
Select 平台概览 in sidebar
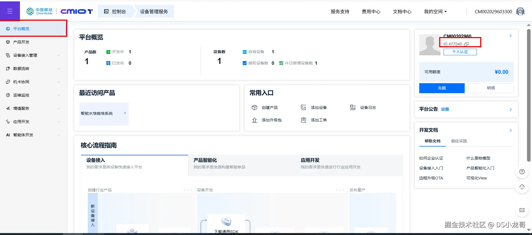(x=33, y=28)
